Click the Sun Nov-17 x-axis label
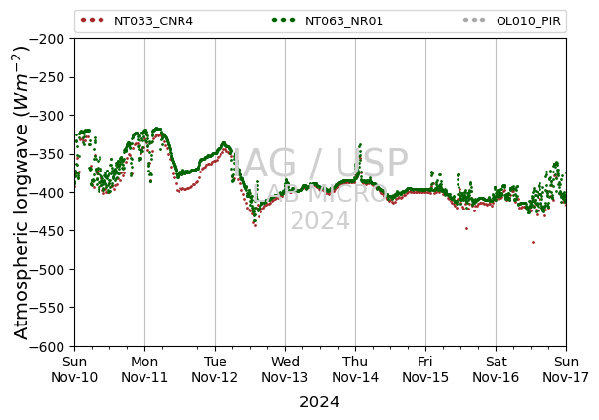The image size is (599, 420). coord(566,369)
